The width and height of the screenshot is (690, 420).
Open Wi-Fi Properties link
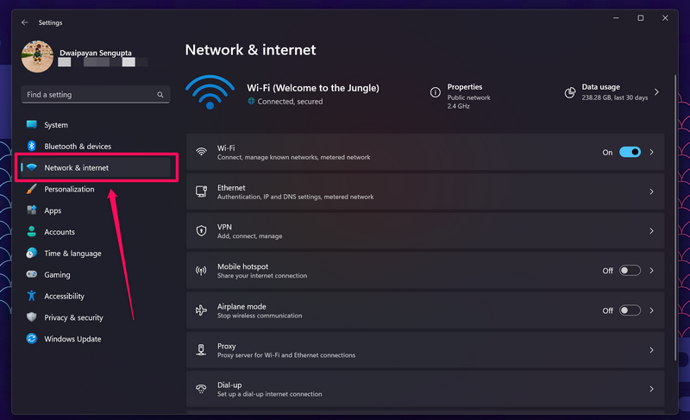(464, 87)
